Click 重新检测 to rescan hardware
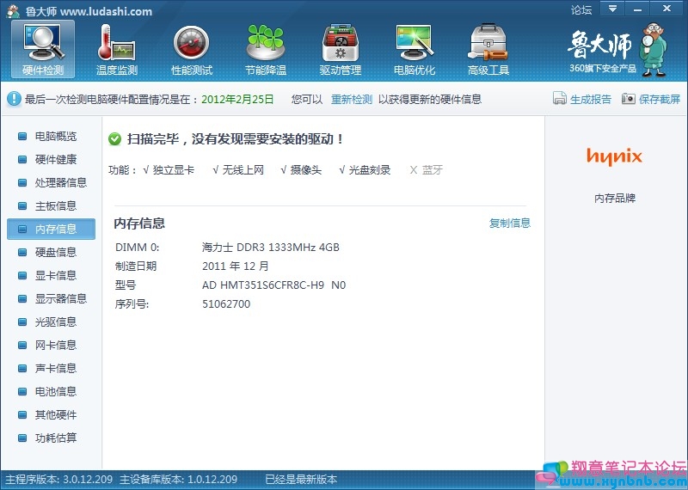The width and height of the screenshot is (688, 490). 352,100
